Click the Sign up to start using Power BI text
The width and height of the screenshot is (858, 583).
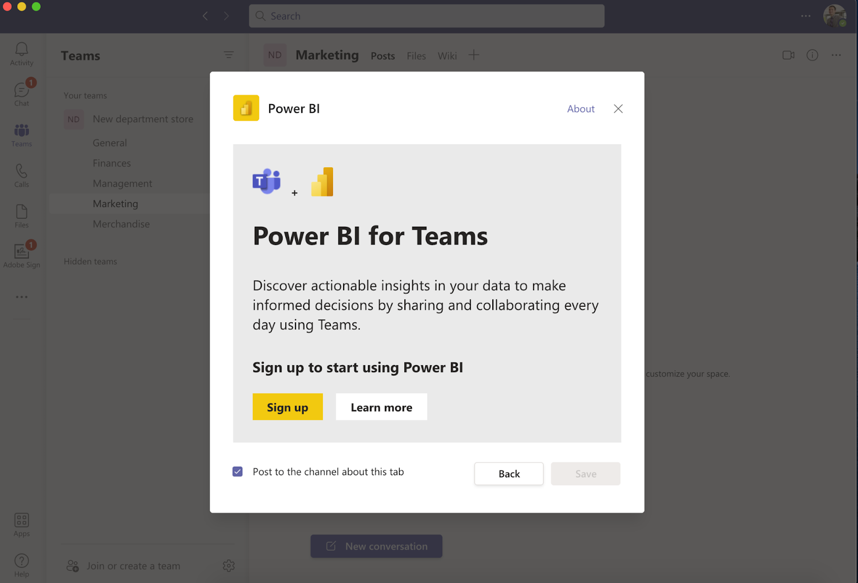358,367
